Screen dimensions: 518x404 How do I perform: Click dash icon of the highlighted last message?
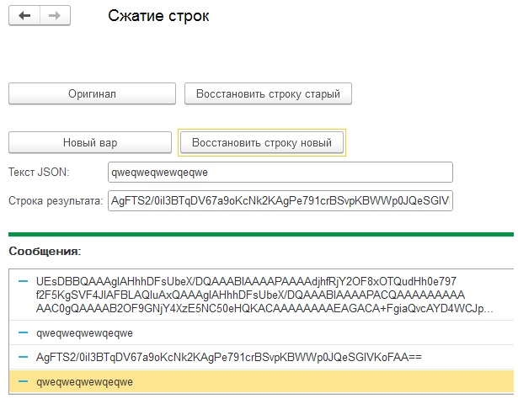point(23,381)
